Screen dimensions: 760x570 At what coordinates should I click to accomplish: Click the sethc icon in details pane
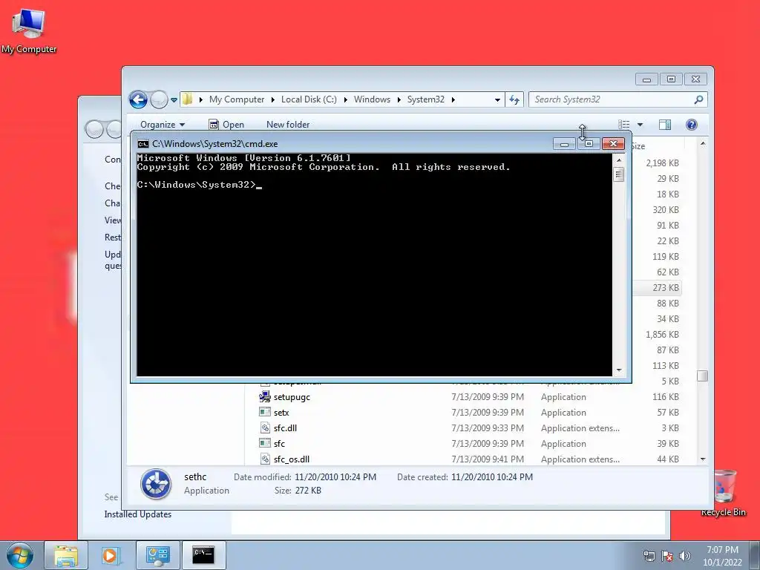coord(156,484)
